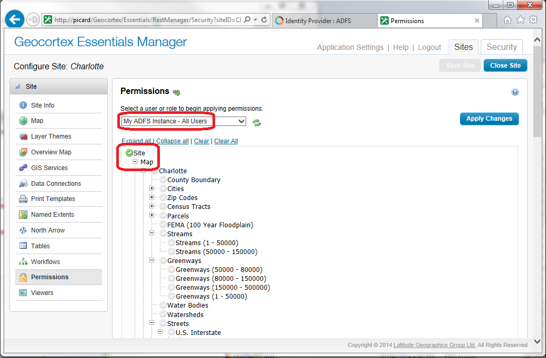Click the browser forward arrow button

(33, 19)
